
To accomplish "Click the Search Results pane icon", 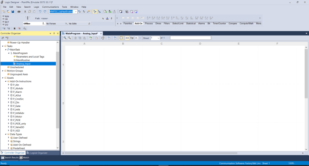I will pyautogui.click(x=3, y=157).
